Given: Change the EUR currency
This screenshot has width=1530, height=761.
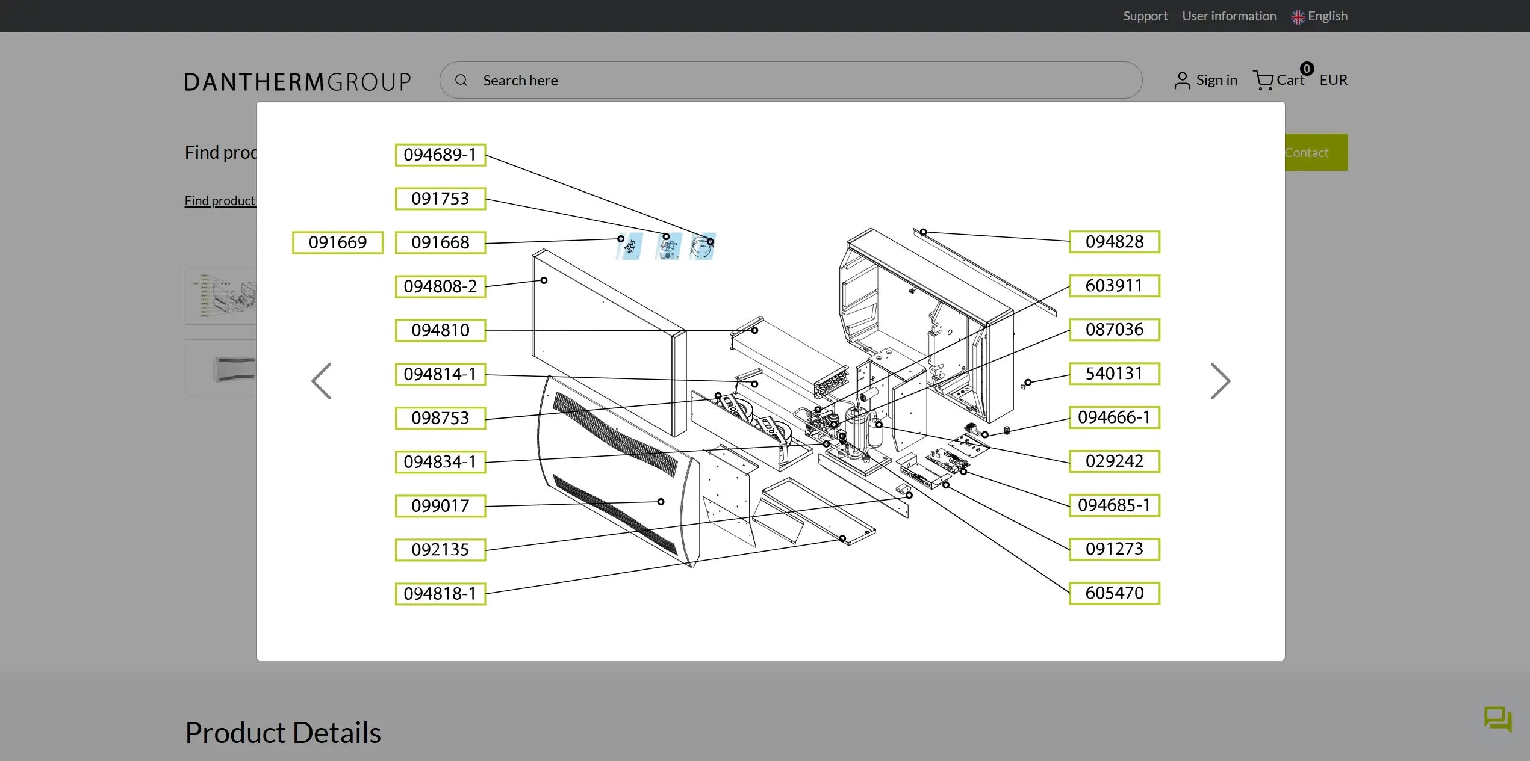Looking at the screenshot, I should pyautogui.click(x=1333, y=80).
